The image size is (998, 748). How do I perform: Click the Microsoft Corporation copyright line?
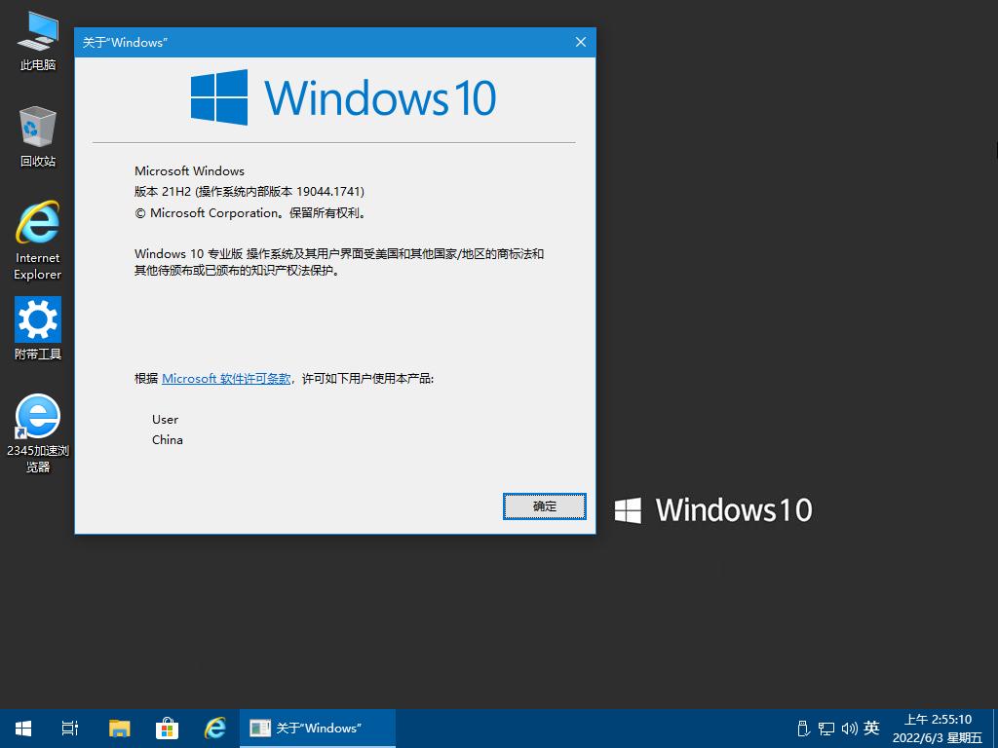pos(251,213)
